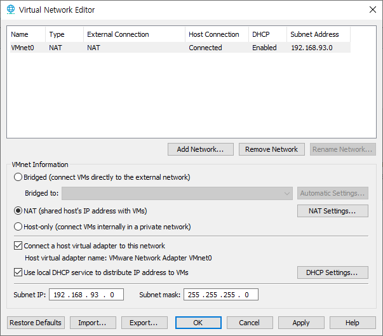Select the Host-only radio button

click(x=18, y=227)
